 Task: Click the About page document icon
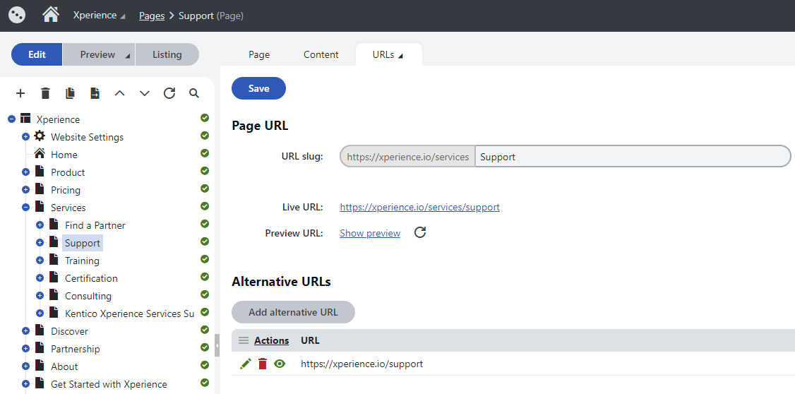click(40, 366)
